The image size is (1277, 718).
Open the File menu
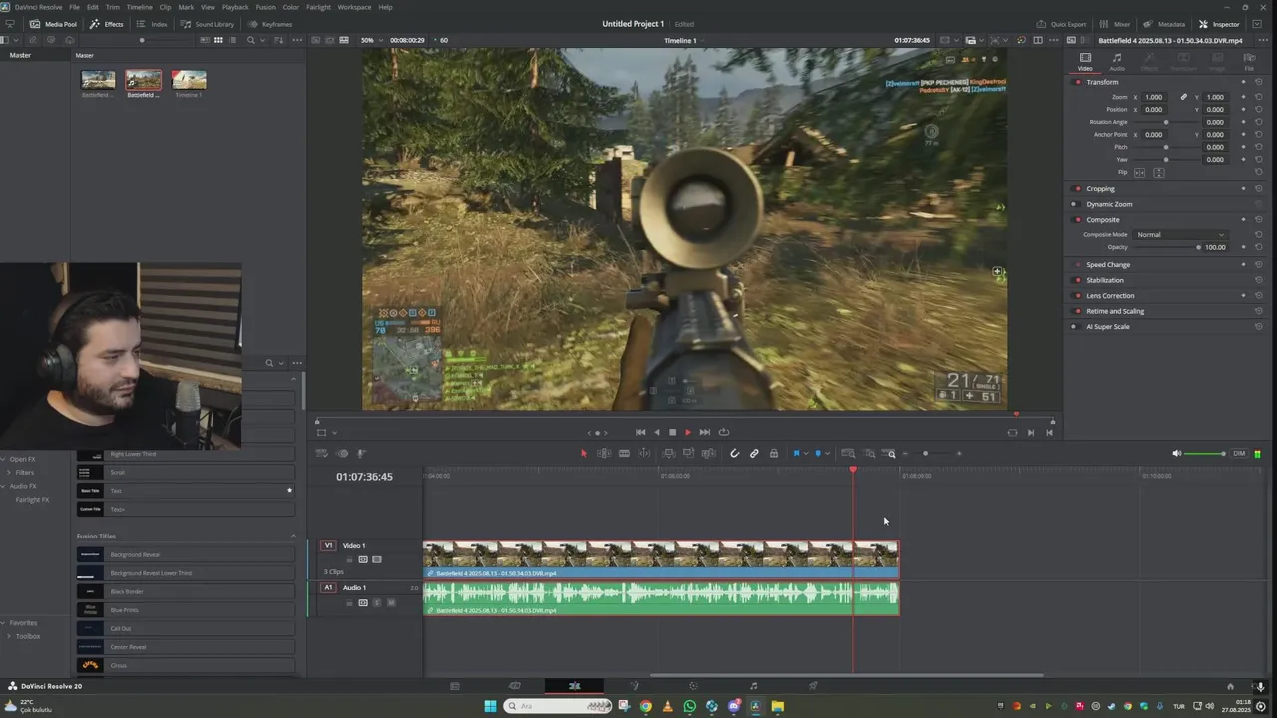pyautogui.click(x=74, y=7)
